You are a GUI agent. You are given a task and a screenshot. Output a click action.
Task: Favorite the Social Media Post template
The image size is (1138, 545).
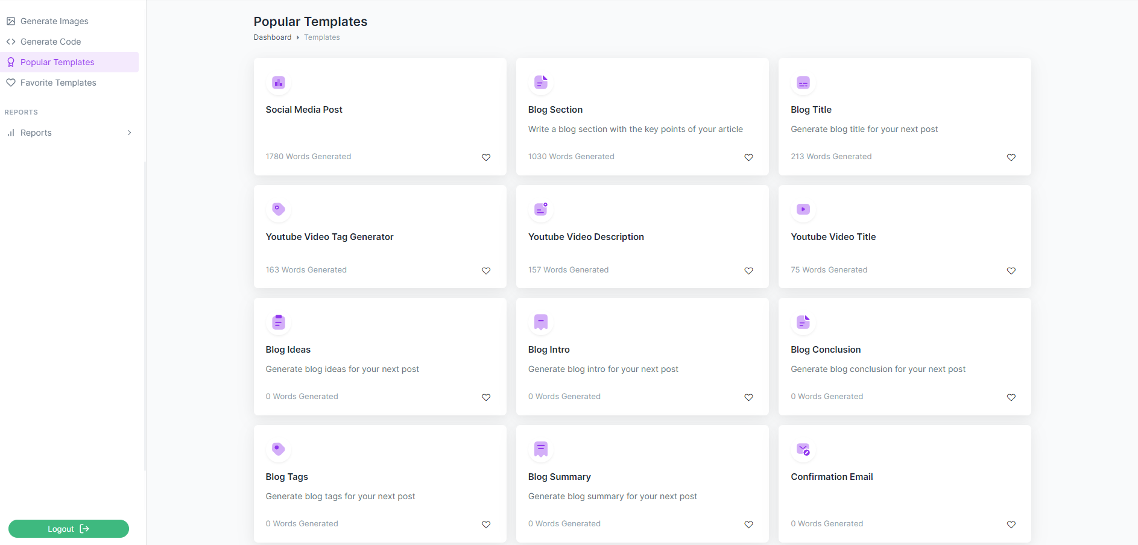(x=486, y=157)
